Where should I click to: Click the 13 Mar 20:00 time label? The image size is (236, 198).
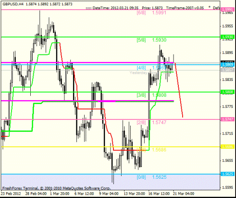tap(135, 194)
